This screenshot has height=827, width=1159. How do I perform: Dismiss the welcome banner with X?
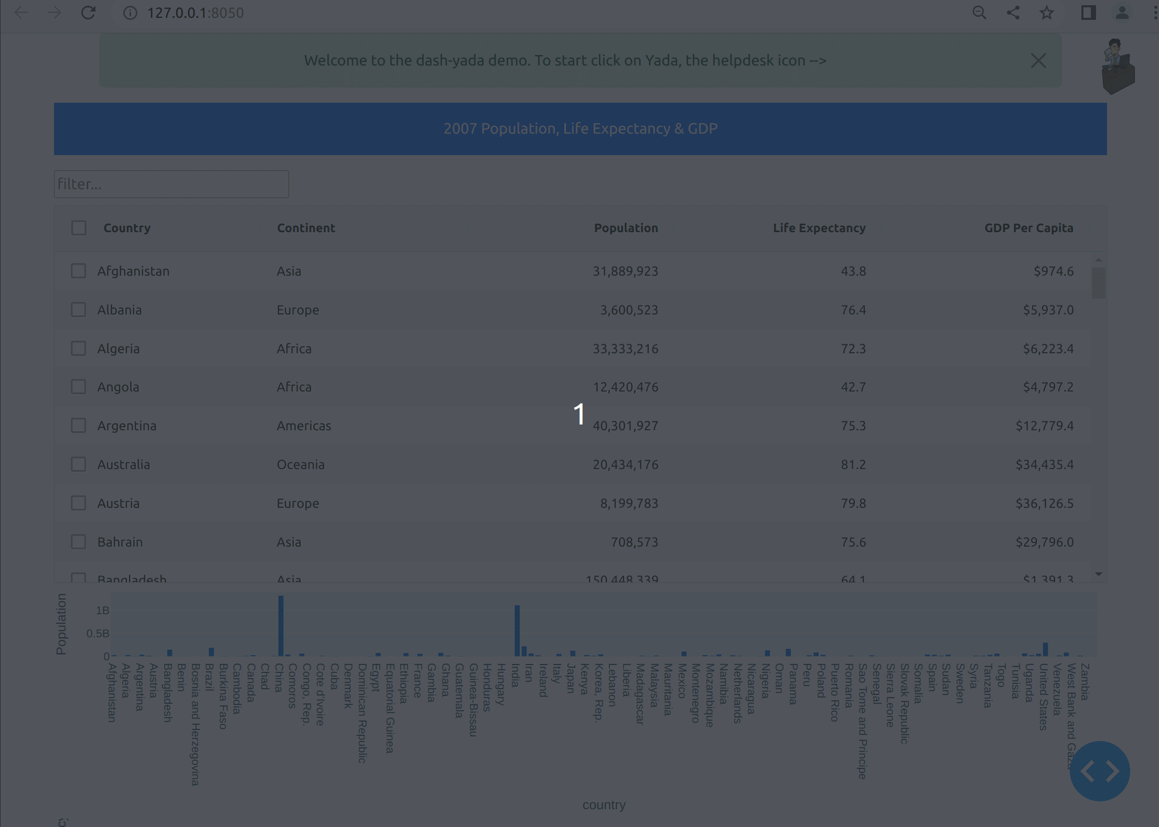pos(1038,61)
